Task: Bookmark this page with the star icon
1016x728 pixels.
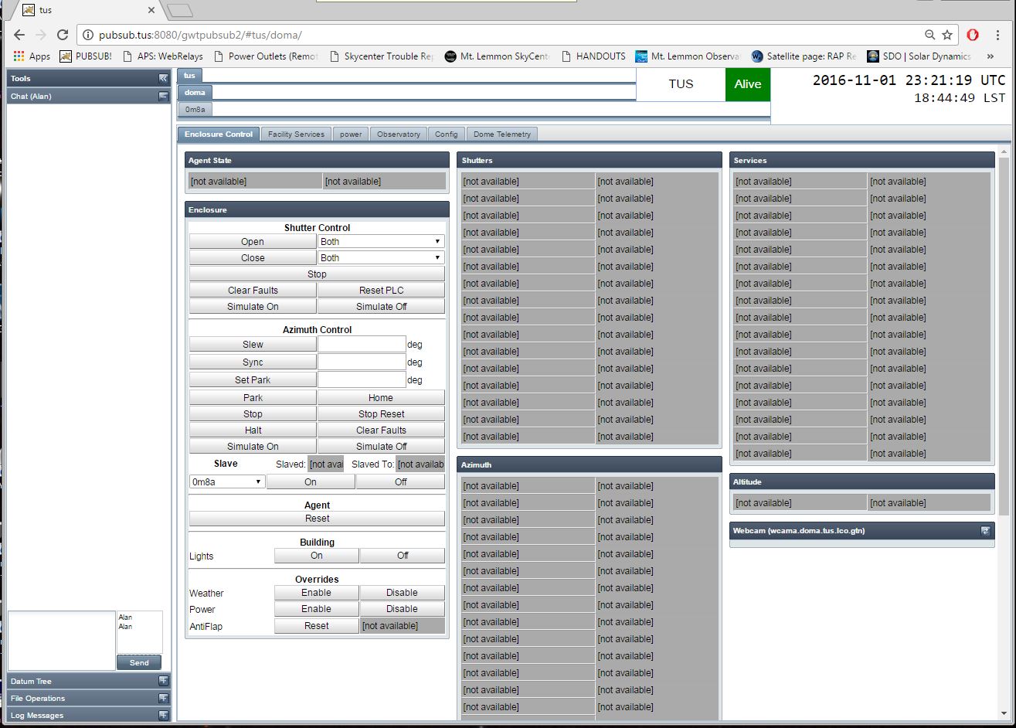Action: [x=947, y=35]
